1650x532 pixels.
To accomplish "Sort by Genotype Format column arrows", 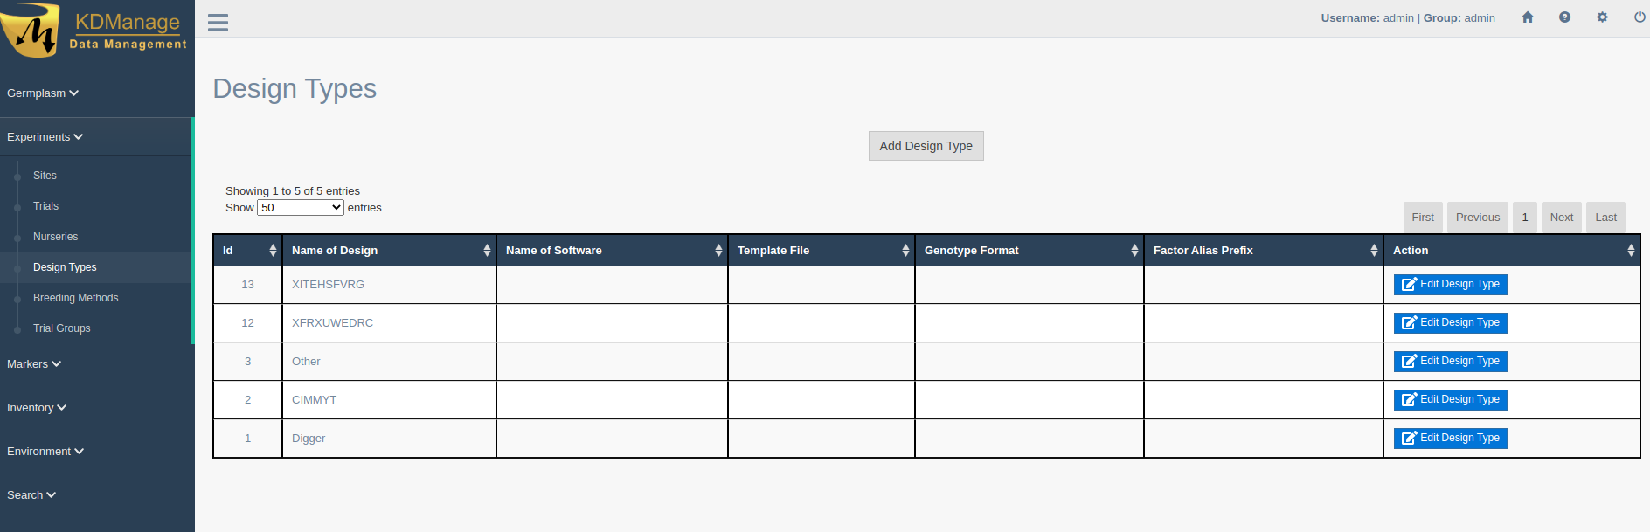I will 1134,251.
